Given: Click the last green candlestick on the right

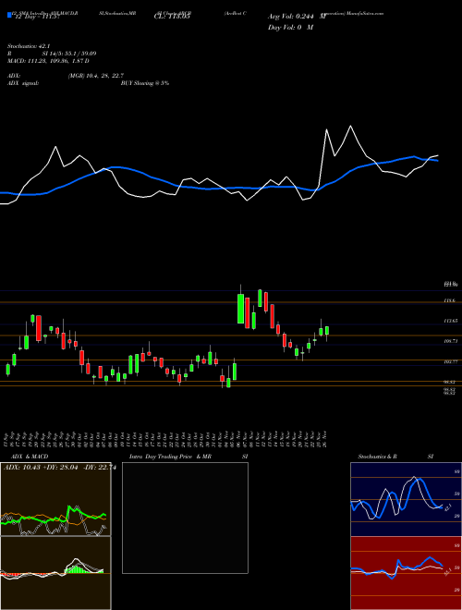Looking at the screenshot, I should pos(327,330).
